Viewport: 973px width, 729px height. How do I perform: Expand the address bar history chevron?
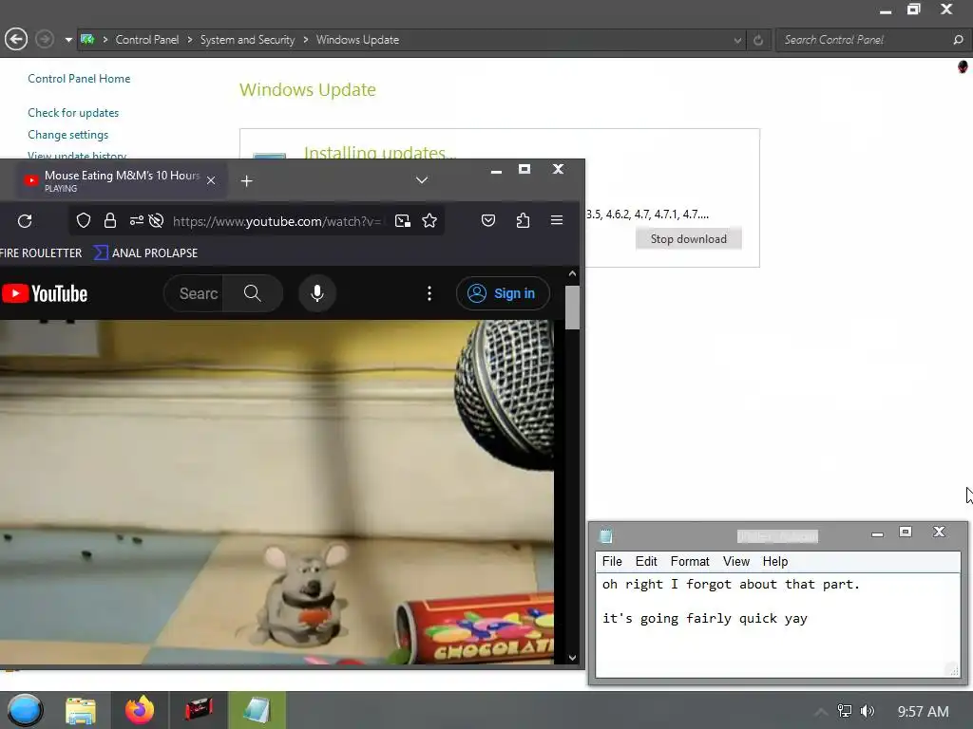pyautogui.click(x=737, y=40)
